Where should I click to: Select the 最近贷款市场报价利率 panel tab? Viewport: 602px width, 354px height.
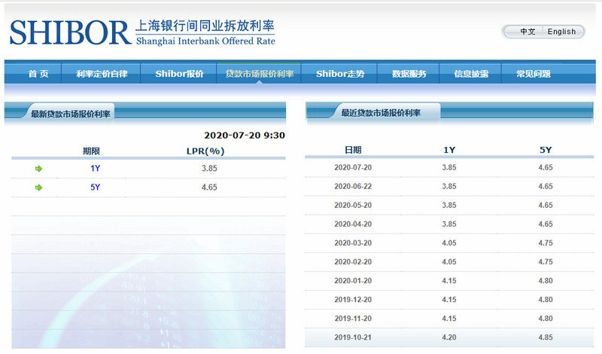(x=381, y=113)
